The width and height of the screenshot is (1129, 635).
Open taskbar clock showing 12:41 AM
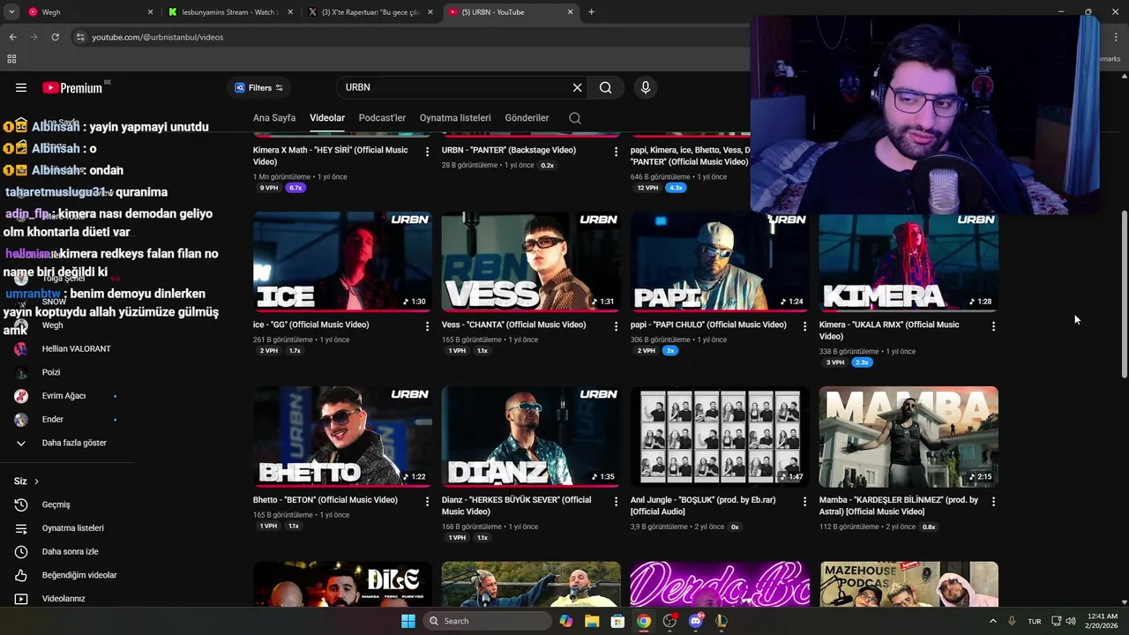(x=1103, y=621)
